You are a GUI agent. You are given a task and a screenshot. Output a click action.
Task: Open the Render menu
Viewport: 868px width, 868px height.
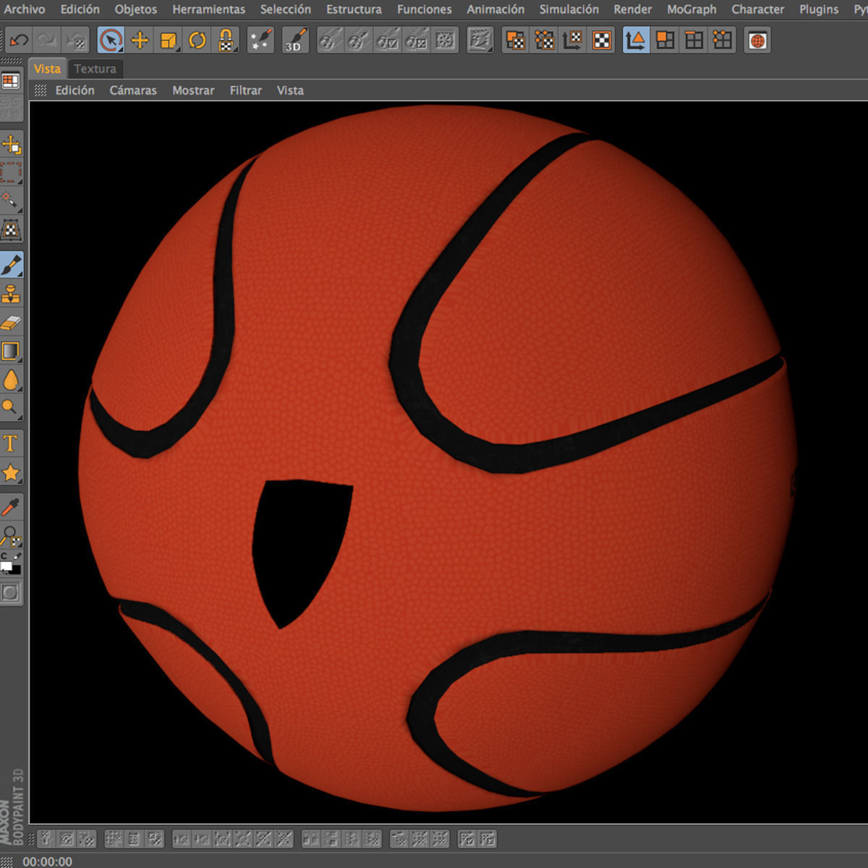[x=633, y=9]
